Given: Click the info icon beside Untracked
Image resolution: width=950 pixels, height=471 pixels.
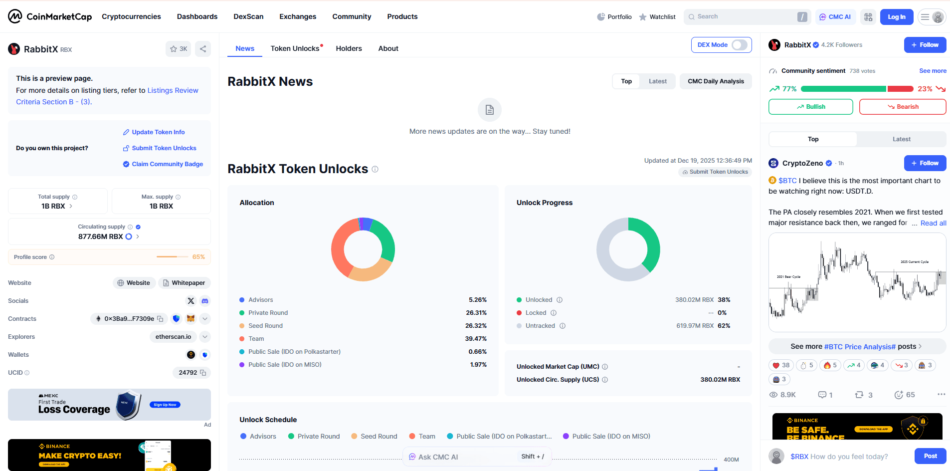Looking at the screenshot, I should [563, 326].
